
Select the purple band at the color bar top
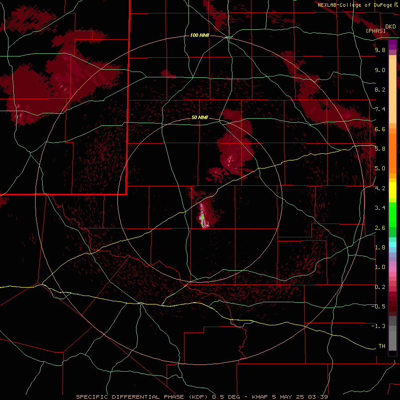pos(392,44)
